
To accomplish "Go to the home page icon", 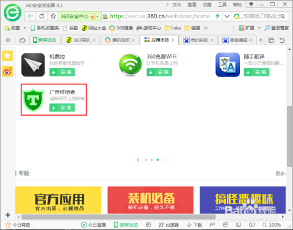I will coord(53,16).
